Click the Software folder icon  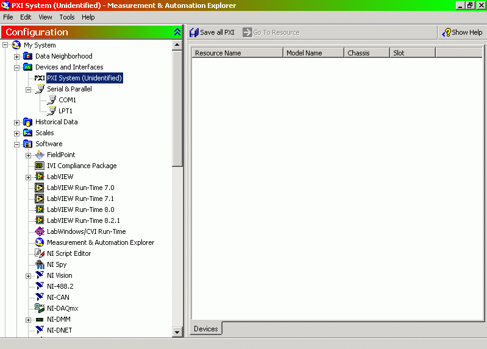[x=27, y=144]
